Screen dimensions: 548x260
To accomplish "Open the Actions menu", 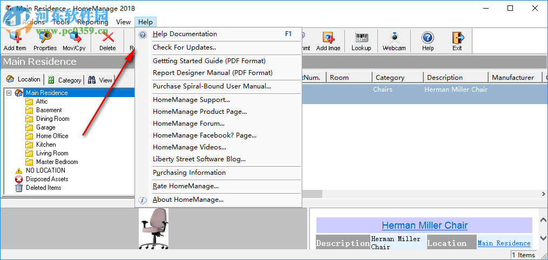I will (x=33, y=22).
